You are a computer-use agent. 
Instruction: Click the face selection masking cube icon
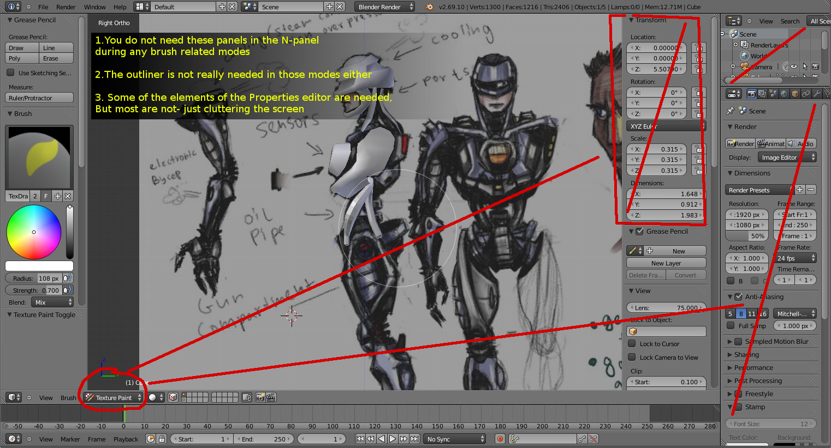(173, 397)
